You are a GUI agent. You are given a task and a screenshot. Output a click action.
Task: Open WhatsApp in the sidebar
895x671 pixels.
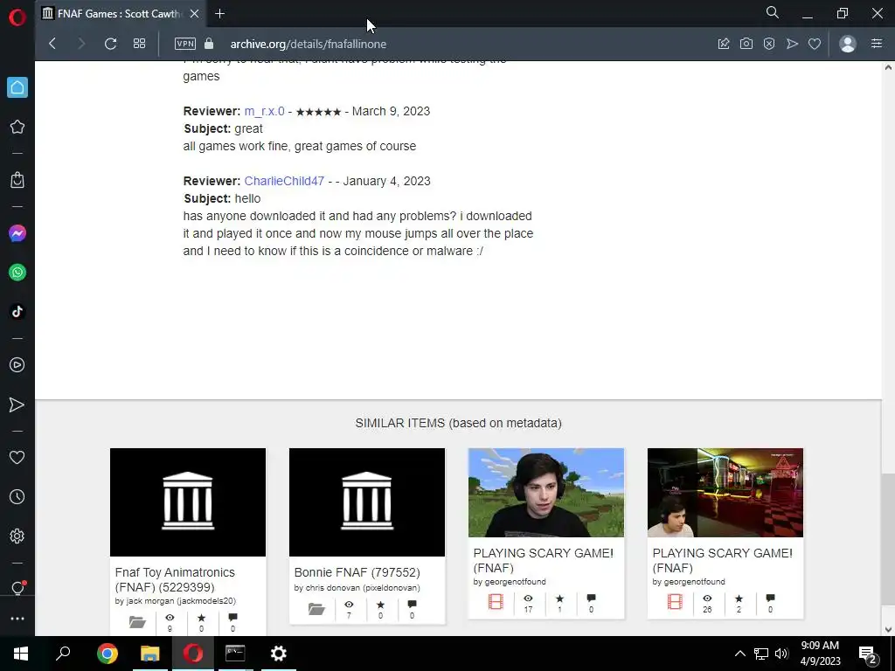(x=17, y=273)
